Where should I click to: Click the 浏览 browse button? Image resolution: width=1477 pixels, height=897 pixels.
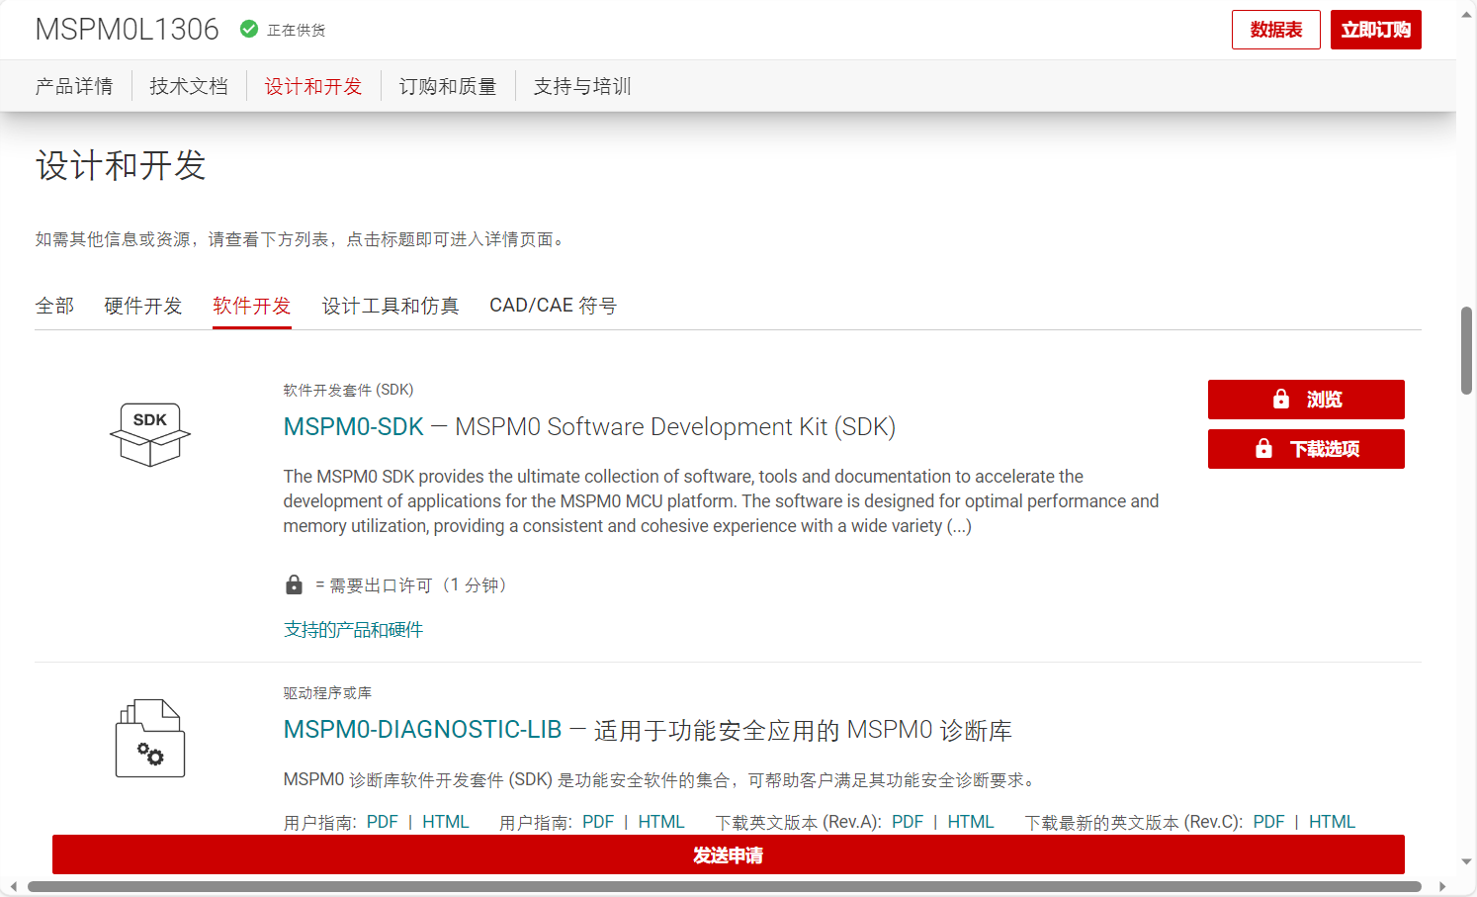pyautogui.click(x=1306, y=400)
